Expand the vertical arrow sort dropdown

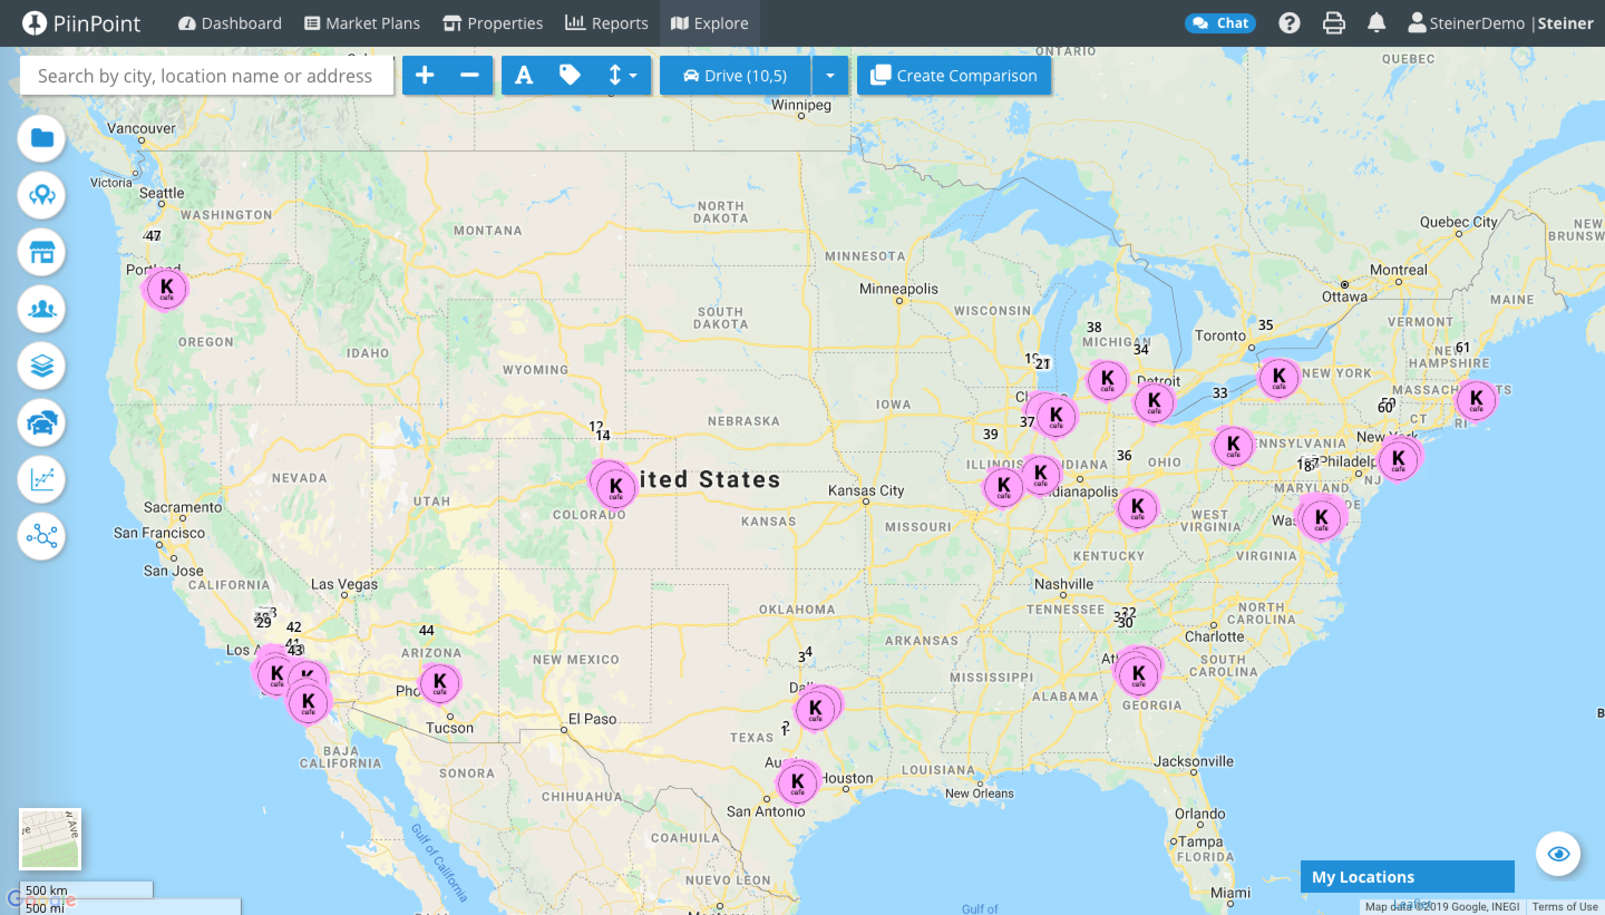[x=622, y=75]
